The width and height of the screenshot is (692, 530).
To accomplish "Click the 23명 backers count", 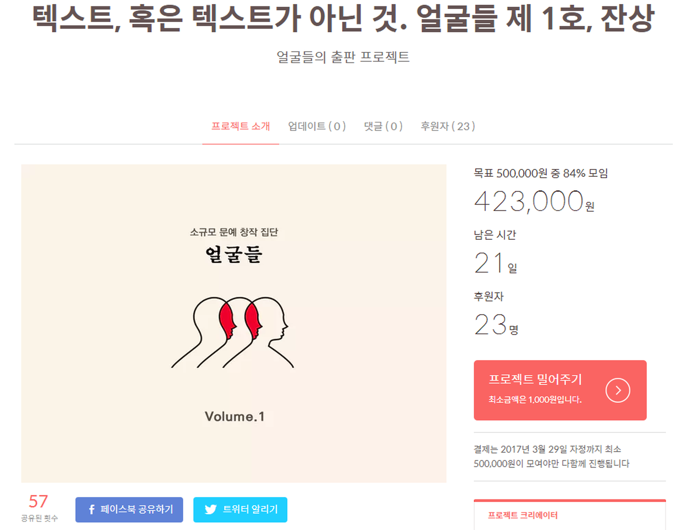I will (496, 324).
